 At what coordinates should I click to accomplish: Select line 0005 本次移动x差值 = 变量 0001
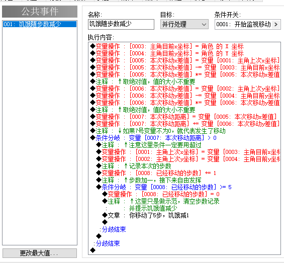coord(185,60)
